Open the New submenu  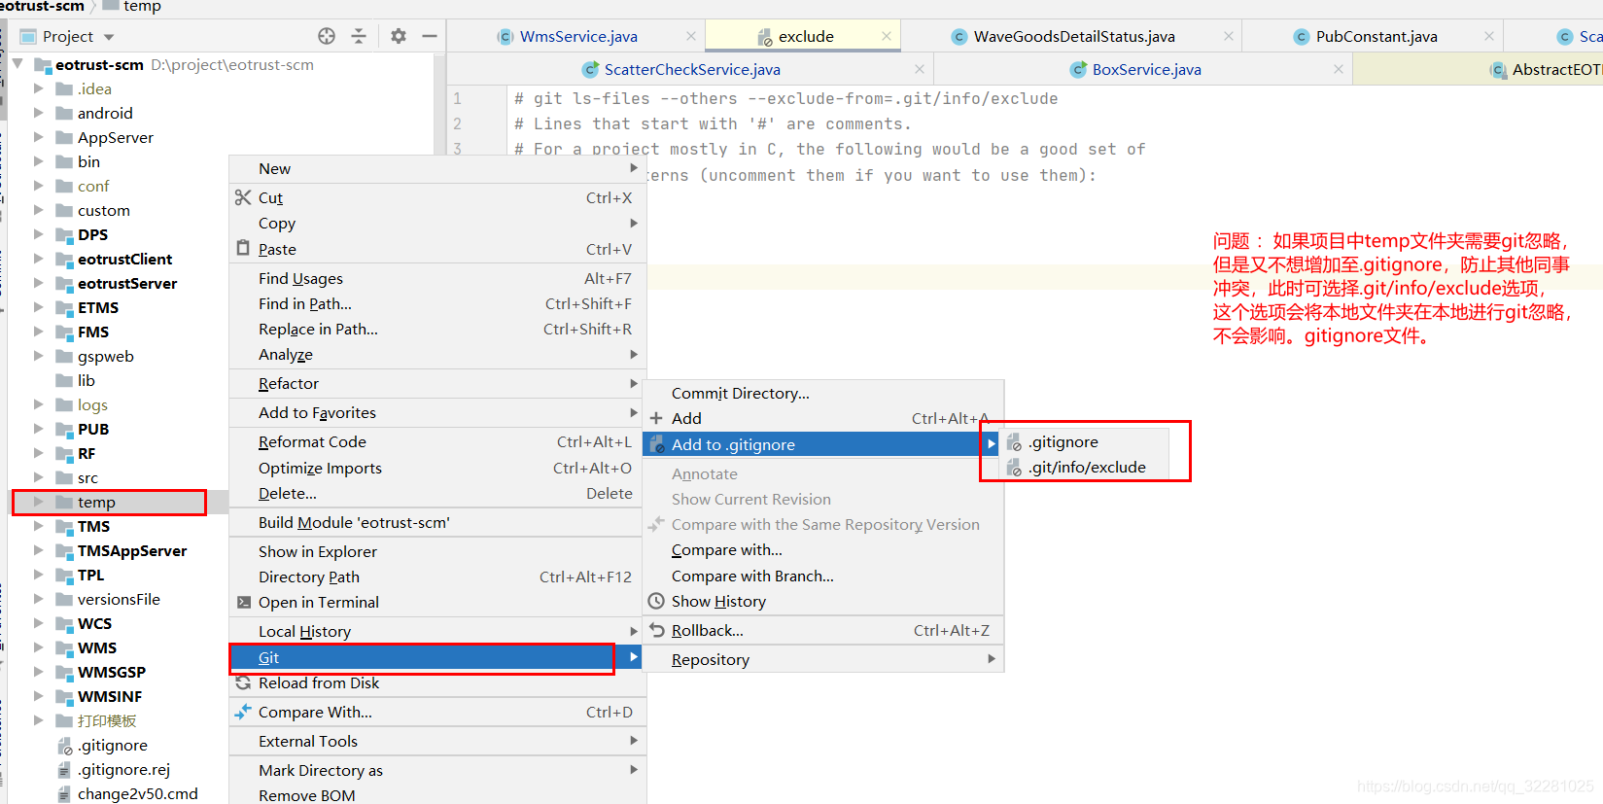tap(437, 168)
